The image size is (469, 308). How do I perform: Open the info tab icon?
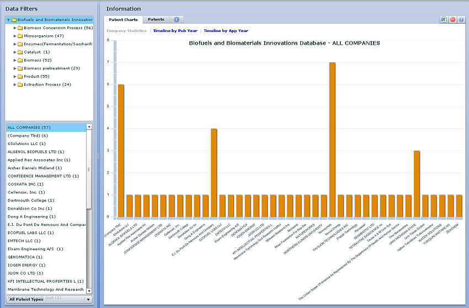tap(176, 20)
